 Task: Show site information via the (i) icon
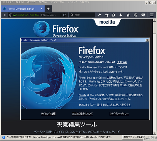11,15
